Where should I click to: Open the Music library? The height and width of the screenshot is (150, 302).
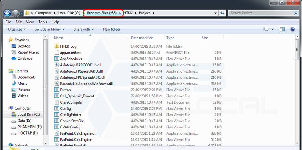point(22,83)
